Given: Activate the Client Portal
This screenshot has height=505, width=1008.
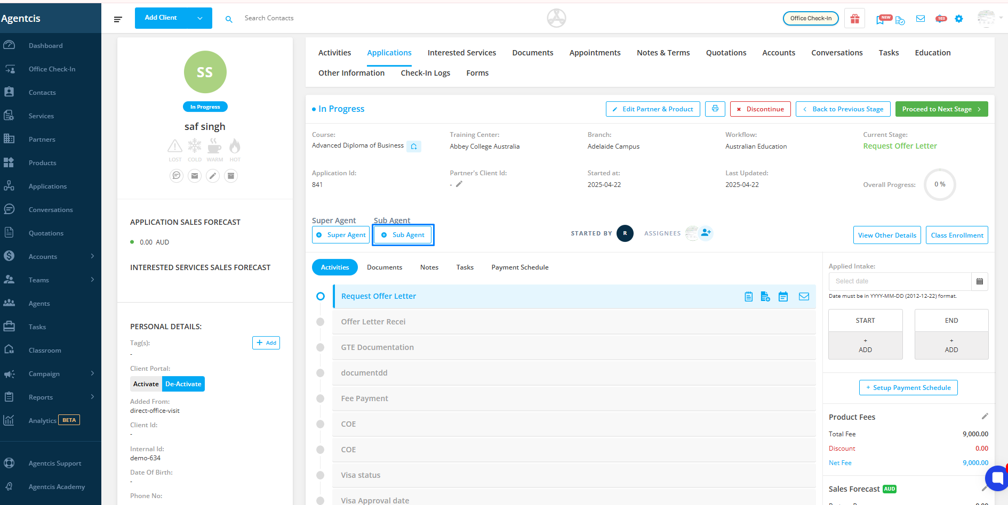Looking at the screenshot, I should pos(146,384).
